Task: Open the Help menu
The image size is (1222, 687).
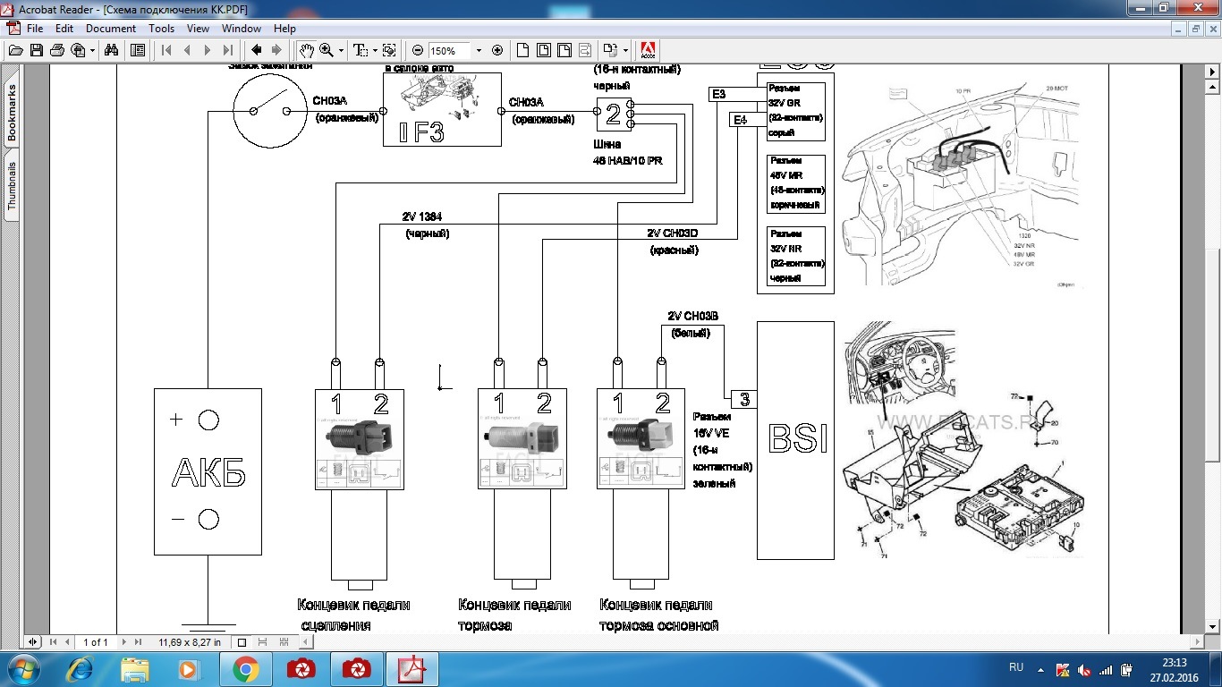Action: click(284, 29)
